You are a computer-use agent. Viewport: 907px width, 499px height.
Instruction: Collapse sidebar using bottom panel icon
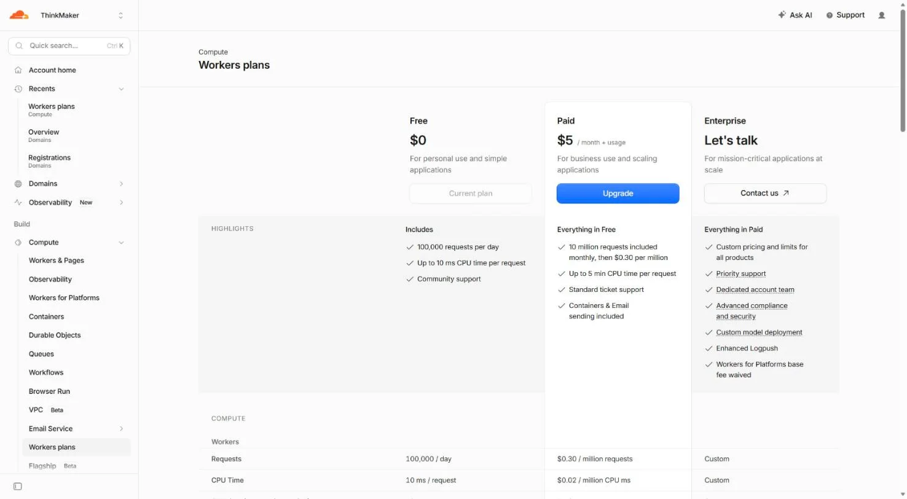point(18,486)
